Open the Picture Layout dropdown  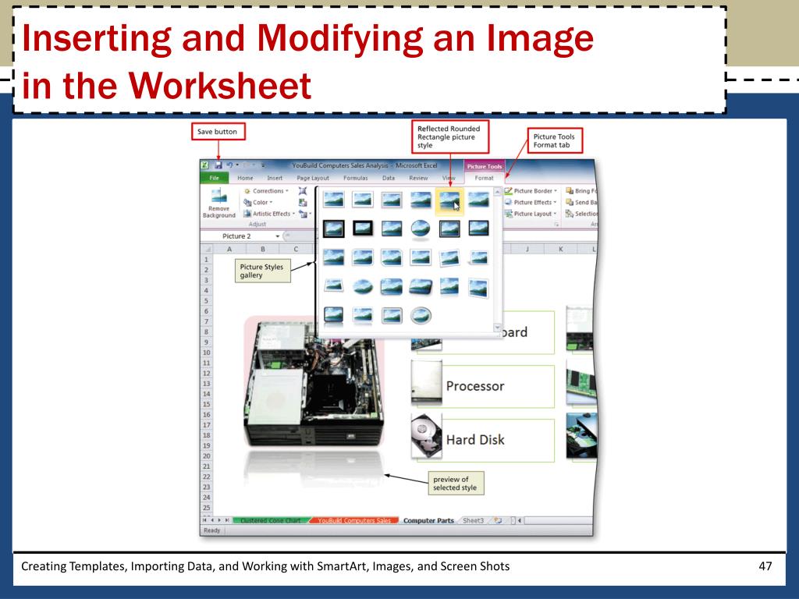pos(531,214)
